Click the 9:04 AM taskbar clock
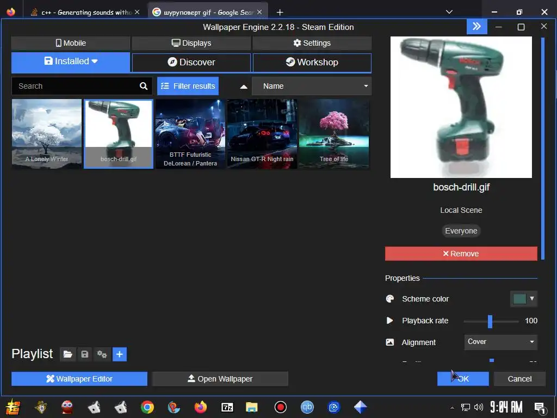 point(506,407)
